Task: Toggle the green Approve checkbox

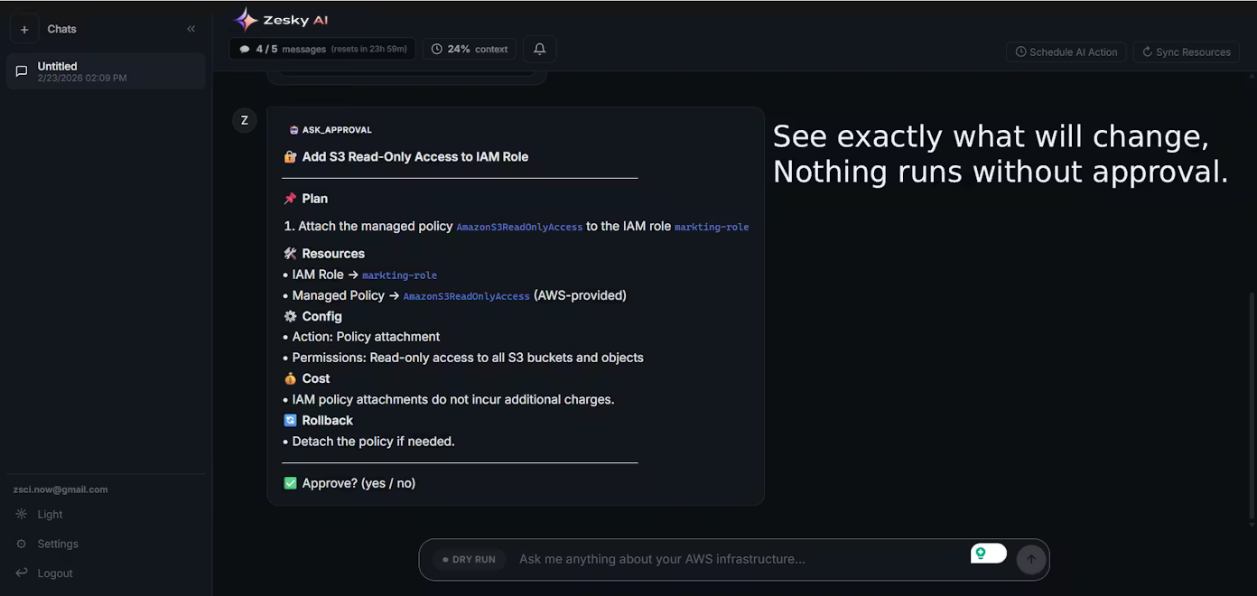Action: click(x=289, y=482)
